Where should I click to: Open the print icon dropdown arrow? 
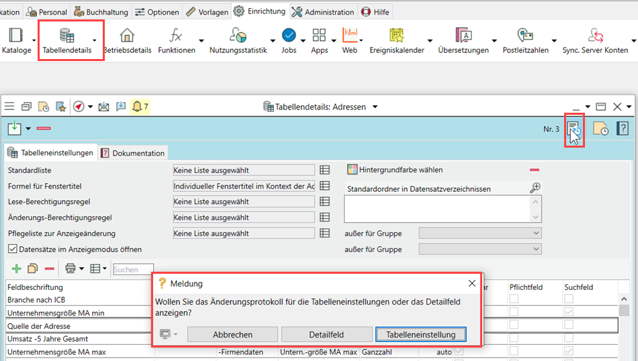pos(81,269)
